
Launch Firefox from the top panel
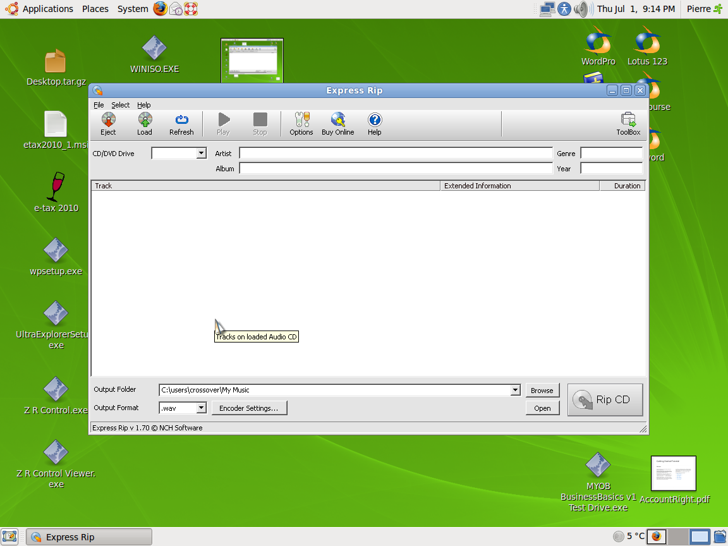161,9
